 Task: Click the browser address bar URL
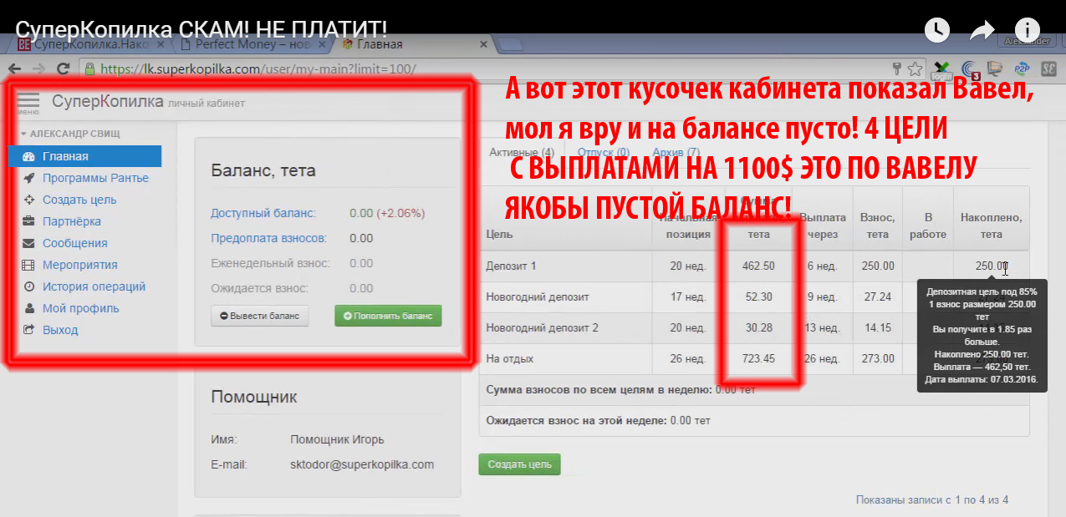259,69
